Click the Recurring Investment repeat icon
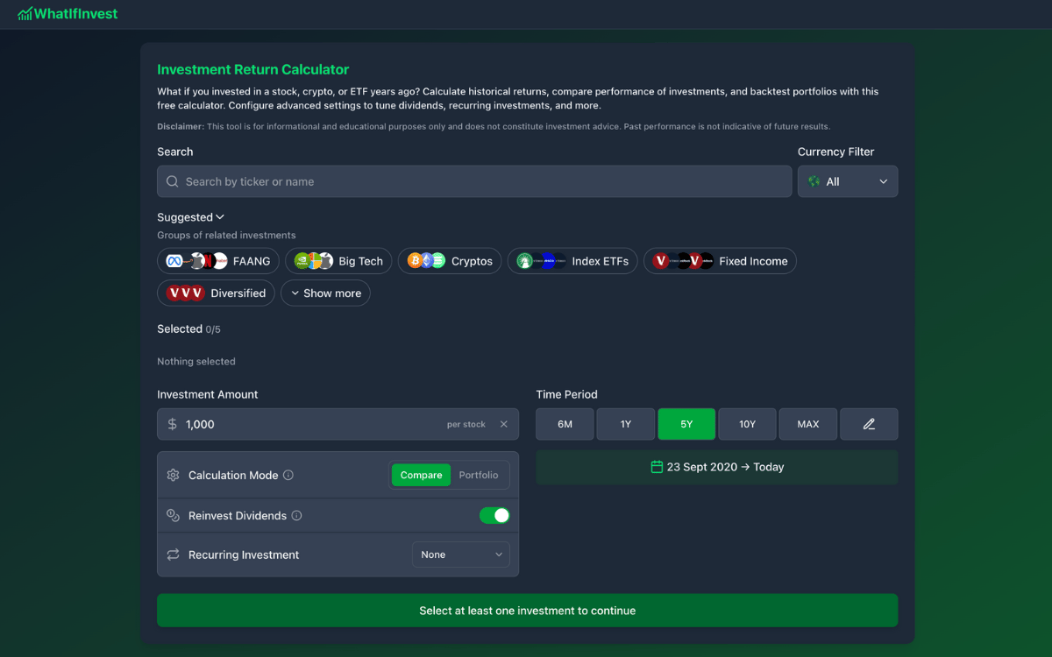The width and height of the screenshot is (1052, 657). pos(173,555)
